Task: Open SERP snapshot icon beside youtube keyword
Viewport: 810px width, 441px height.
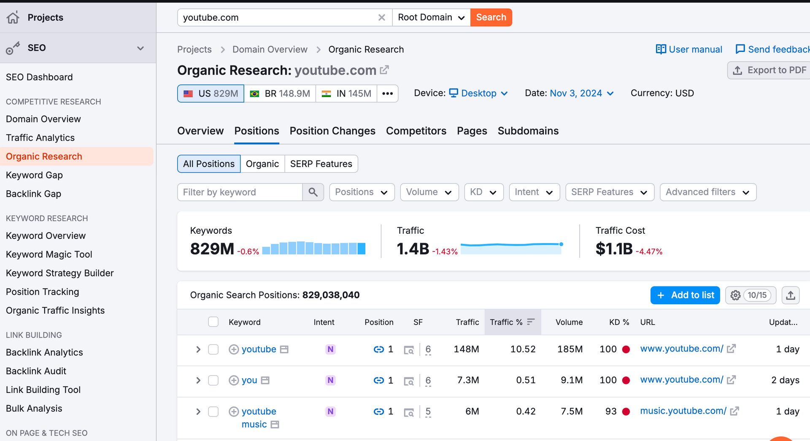Action: tap(284, 349)
